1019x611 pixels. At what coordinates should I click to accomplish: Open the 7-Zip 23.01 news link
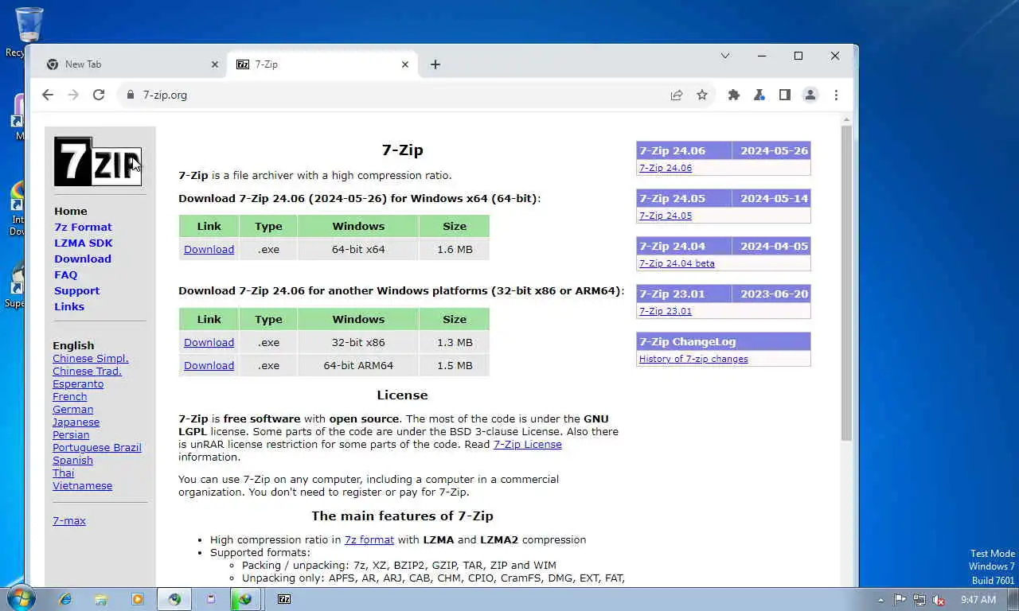click(x=666, y=311)
